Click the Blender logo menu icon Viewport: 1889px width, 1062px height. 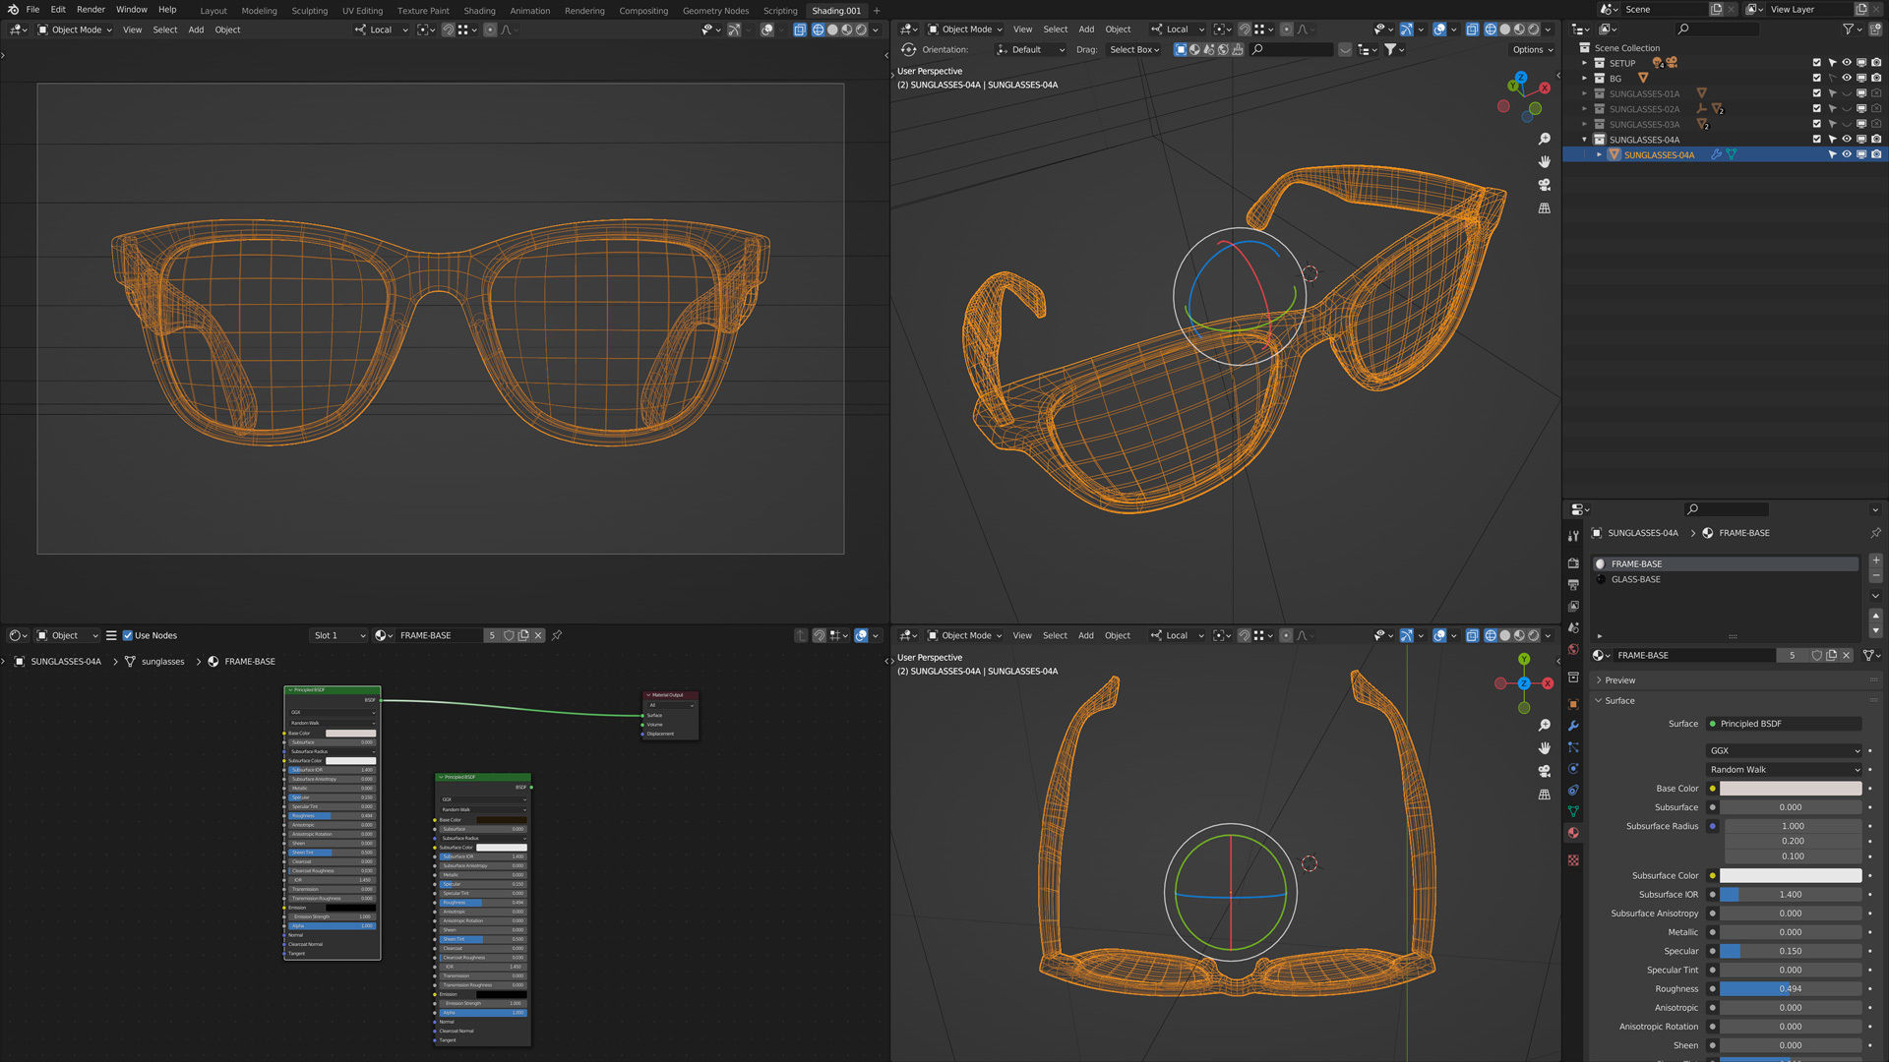click(13, 10)
